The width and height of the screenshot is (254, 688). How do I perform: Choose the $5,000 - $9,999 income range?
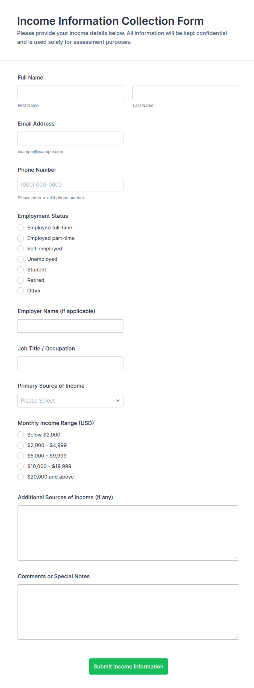[20, 456]
